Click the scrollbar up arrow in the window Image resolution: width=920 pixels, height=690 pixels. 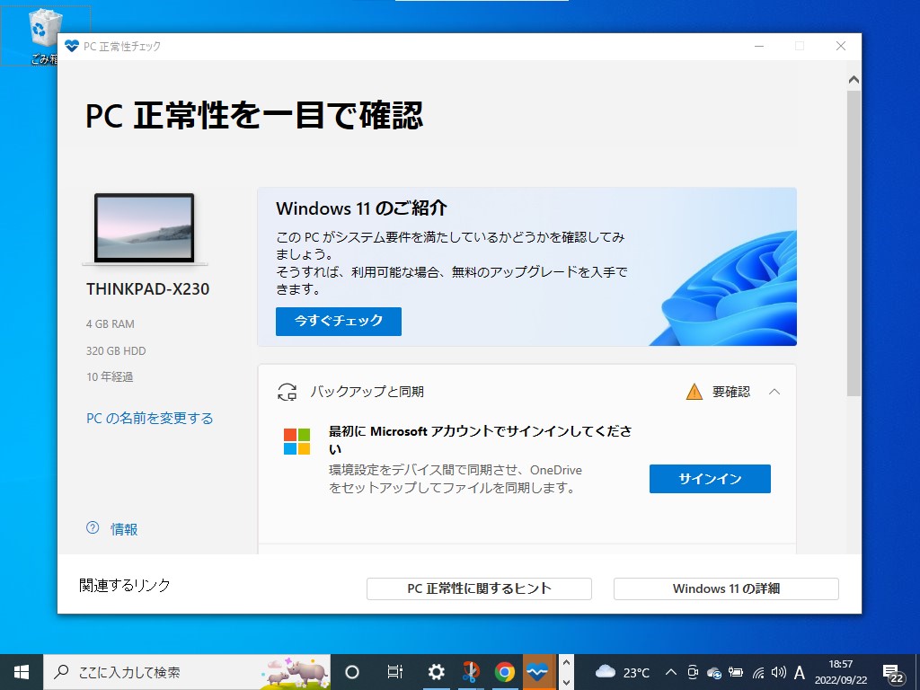click(854, 78)
